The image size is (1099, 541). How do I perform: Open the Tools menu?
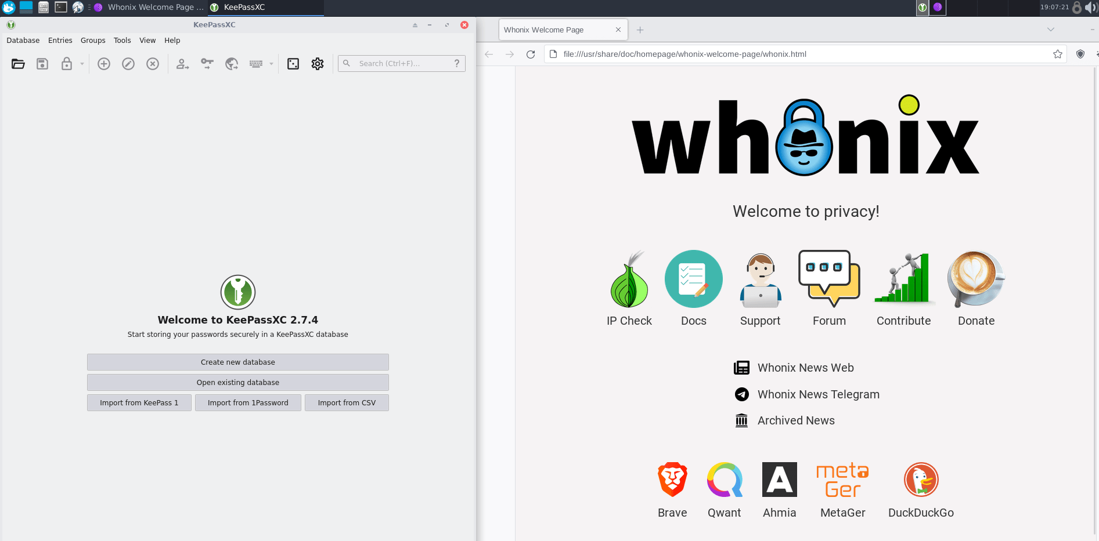pos(122,41)
